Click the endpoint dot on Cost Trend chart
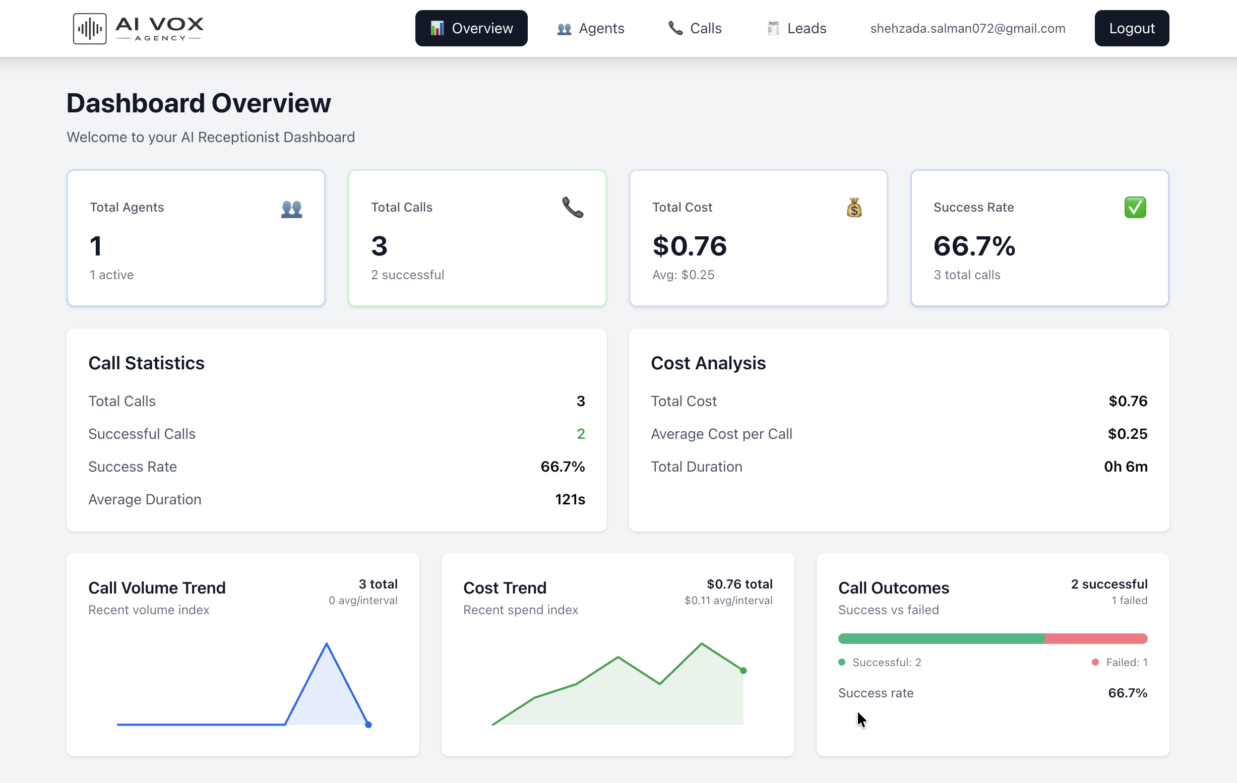 (x=744, y=670)
